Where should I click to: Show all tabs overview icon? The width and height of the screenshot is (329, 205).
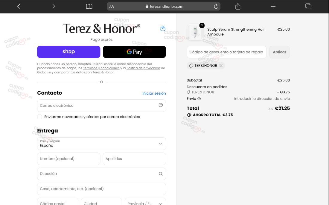point(308,6)
